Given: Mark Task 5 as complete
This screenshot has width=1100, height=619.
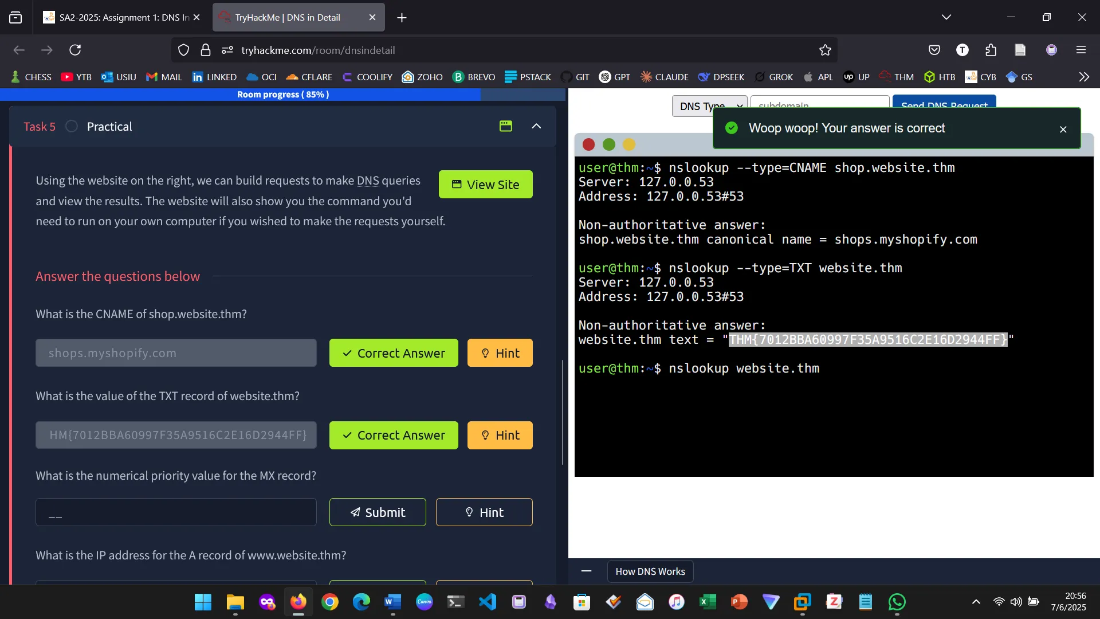Looking at the screenshot, I should [x=71, y=126].
